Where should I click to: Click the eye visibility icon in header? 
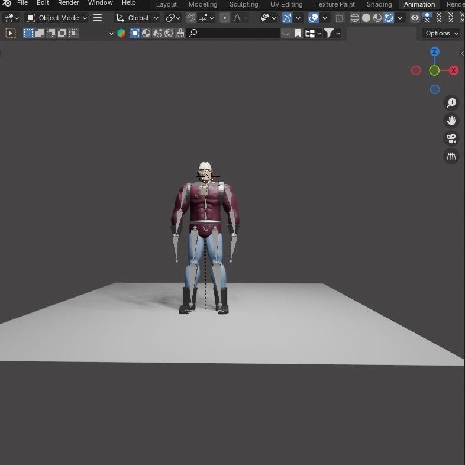(x=415, y=18)
